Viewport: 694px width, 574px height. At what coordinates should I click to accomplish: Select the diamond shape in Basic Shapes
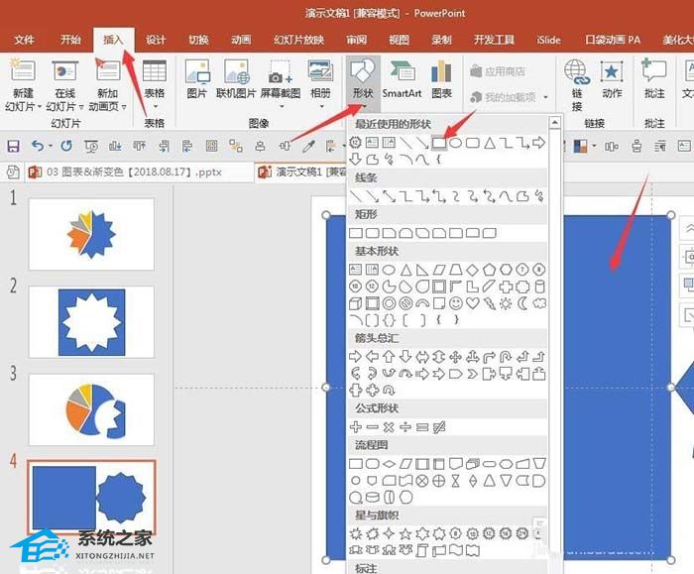[473, 270]
